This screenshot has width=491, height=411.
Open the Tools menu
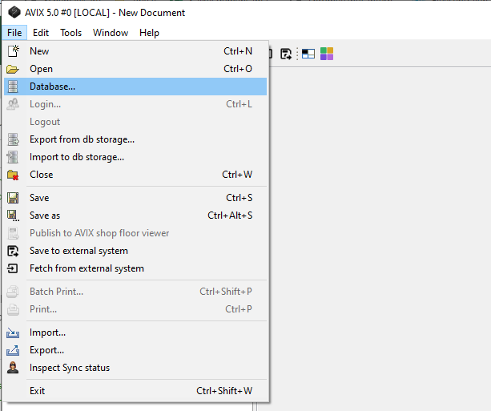point(70,33)
